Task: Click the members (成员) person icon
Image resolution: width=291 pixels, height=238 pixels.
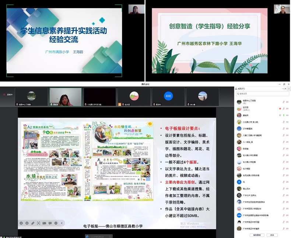Action: [237, 89]
